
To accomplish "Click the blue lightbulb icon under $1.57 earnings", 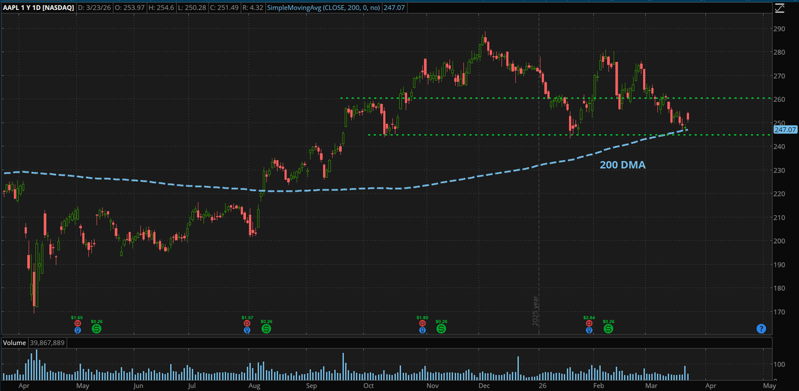I will click(x=247, y=330).
